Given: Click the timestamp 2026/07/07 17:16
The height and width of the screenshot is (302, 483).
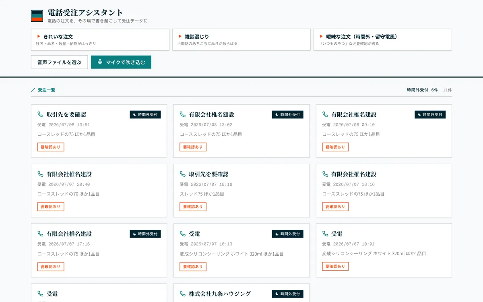Looking at the screenshot, I should 69,244.
